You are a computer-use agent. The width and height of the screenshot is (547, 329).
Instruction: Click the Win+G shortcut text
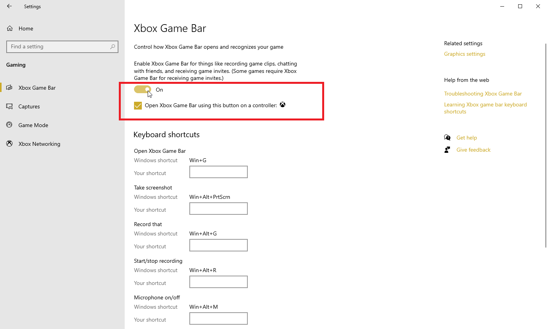pos(198,160)
